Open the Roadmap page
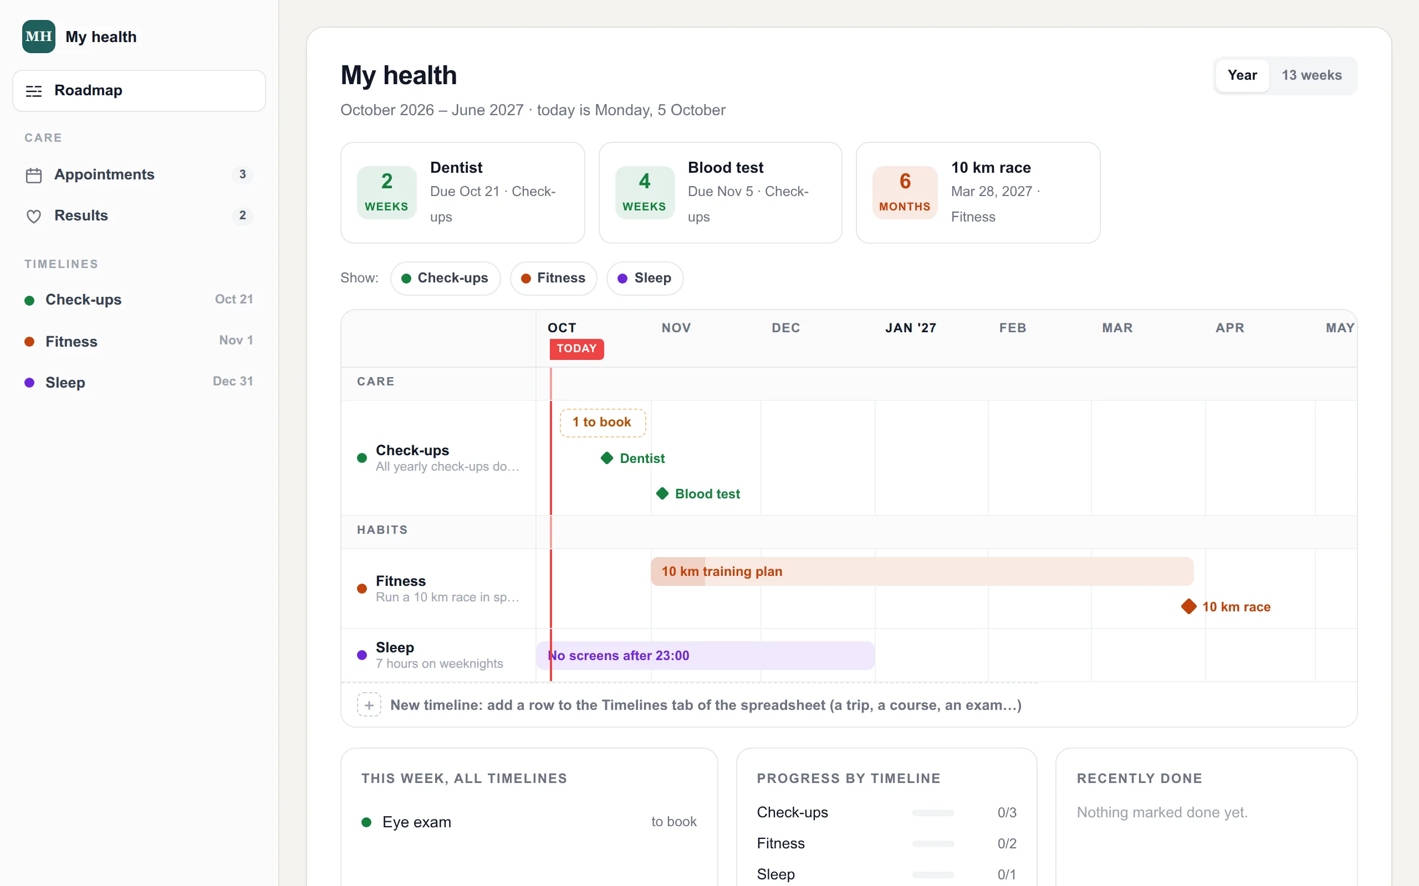 click(139, 91)
